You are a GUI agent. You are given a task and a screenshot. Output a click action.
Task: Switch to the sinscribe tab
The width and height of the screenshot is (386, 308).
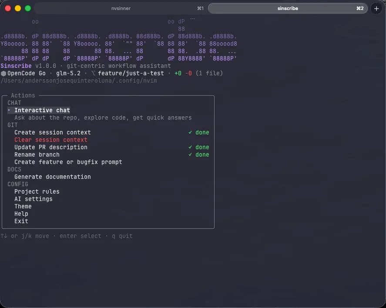click(x=288, y=8)
